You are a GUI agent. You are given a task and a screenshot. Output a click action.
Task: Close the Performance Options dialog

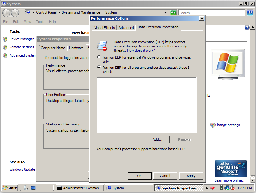pyautogui.click(x=202, y=18)
